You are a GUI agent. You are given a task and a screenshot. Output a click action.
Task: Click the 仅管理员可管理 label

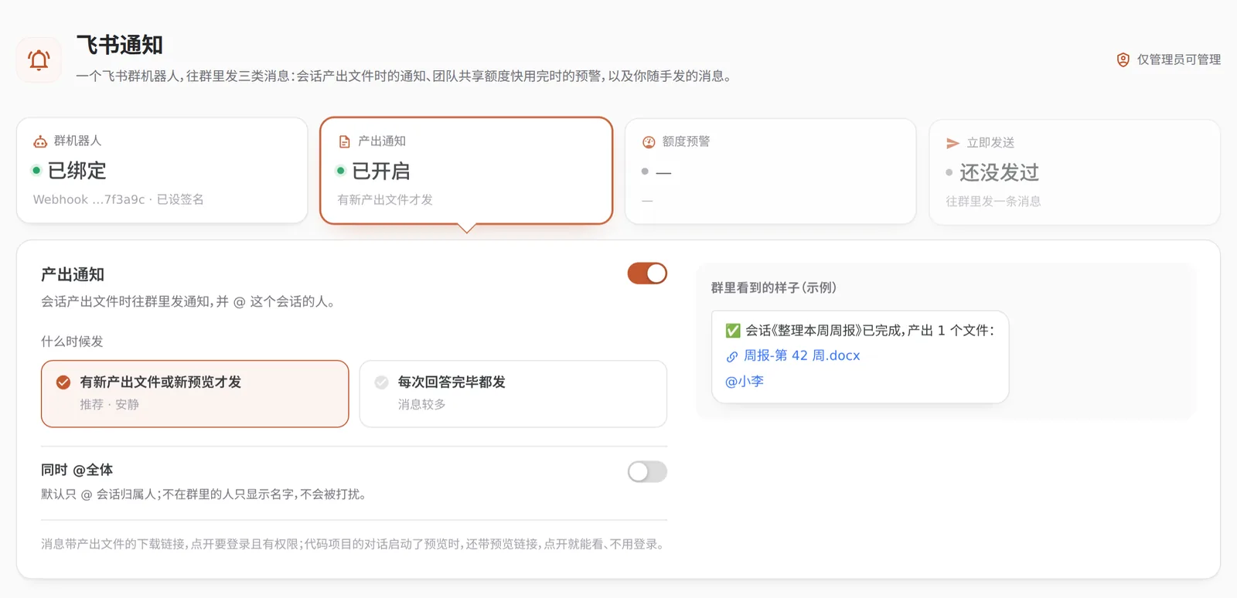click(x=1179, y=59)
